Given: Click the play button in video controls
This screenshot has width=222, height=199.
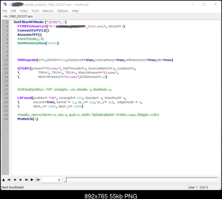Looking at the screenshot, I should click(32, 180).
